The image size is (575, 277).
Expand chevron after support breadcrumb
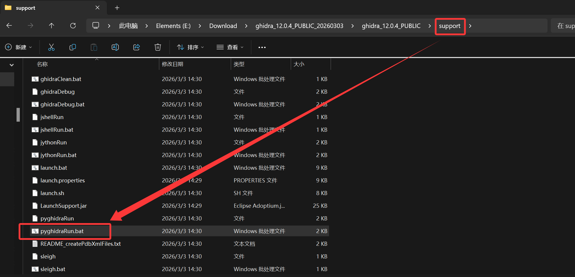[470, 26]
